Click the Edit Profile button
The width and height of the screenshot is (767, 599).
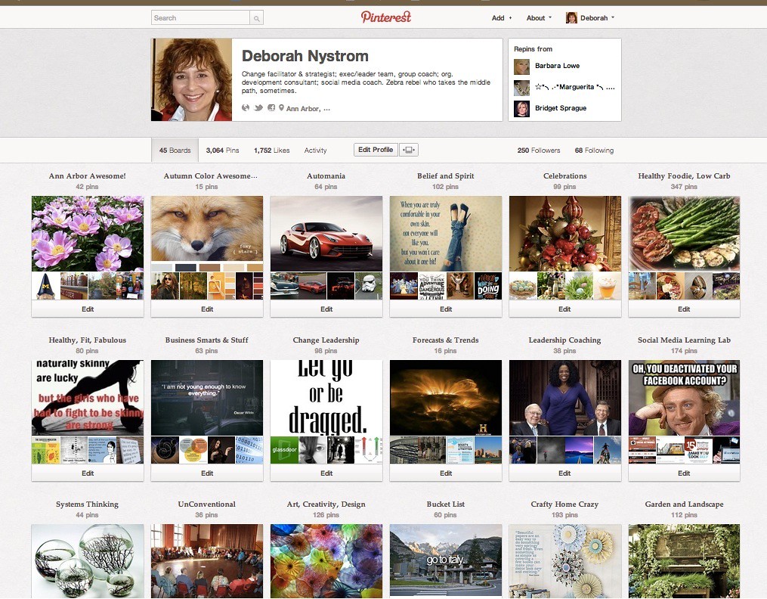click(376, 150)
